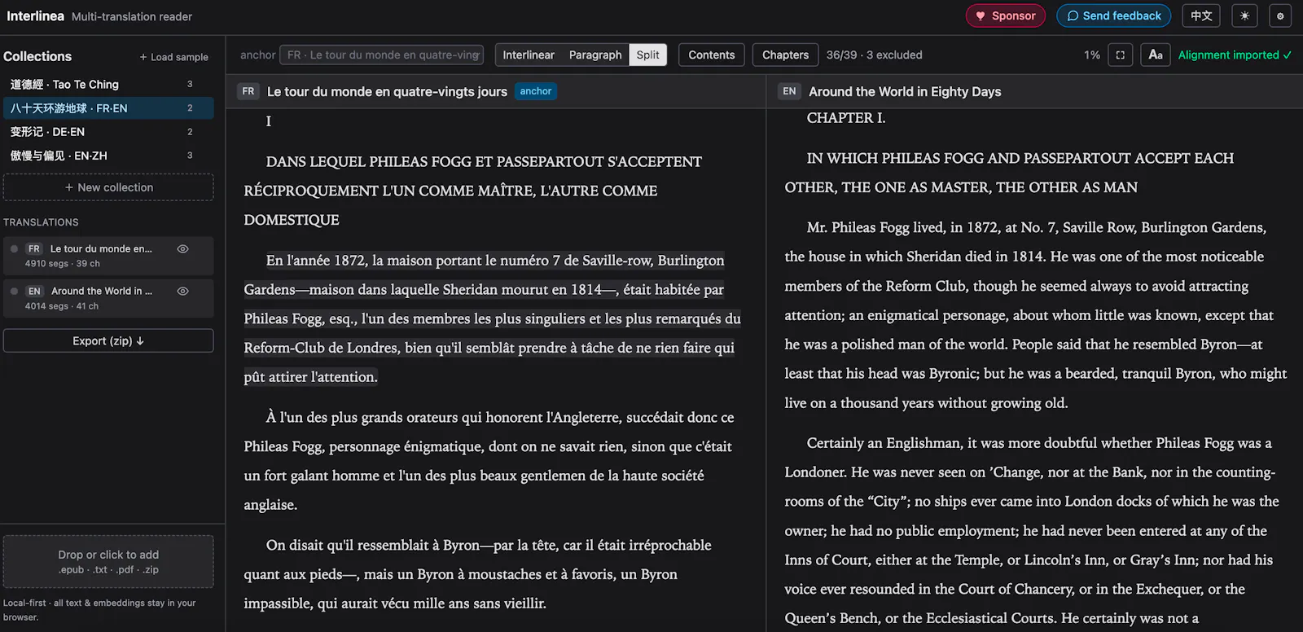Viewport: 1303px width, 632px height.
Task: Open settings via the gear icon
Action: point(1280,15)
